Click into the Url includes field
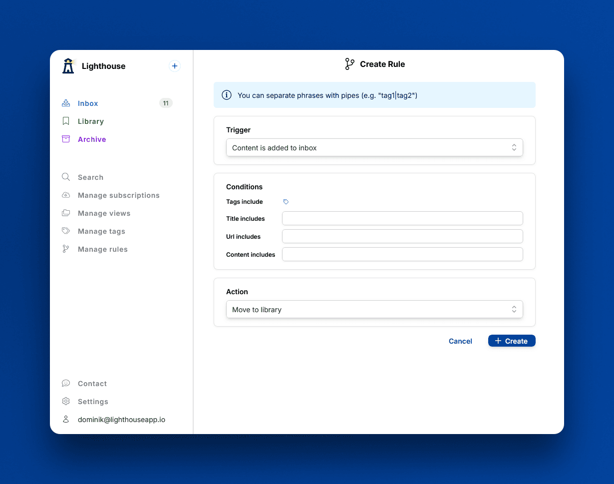614x484 pixels. click(402, 236)
